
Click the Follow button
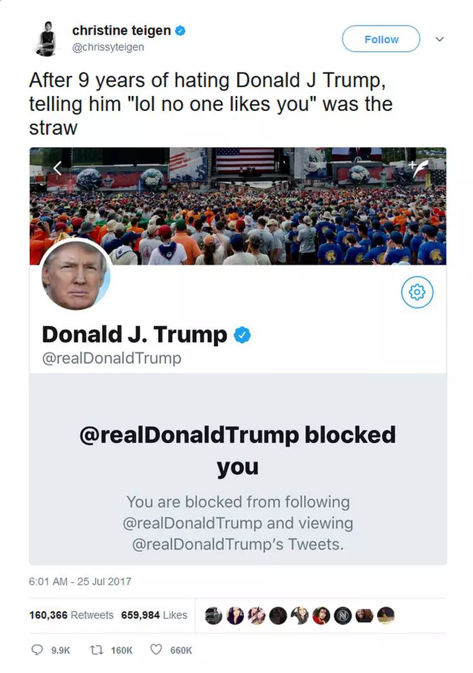pyautogui.click(x=381, y=39)
